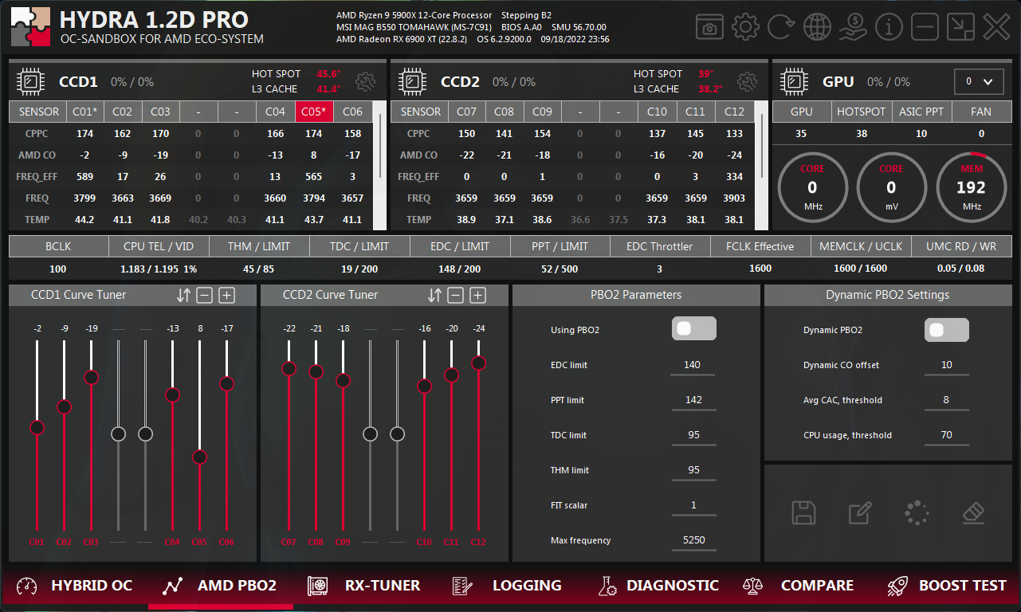Open the globe website icon
This screenshot has height=612, width=1021.
coord(817,28)
